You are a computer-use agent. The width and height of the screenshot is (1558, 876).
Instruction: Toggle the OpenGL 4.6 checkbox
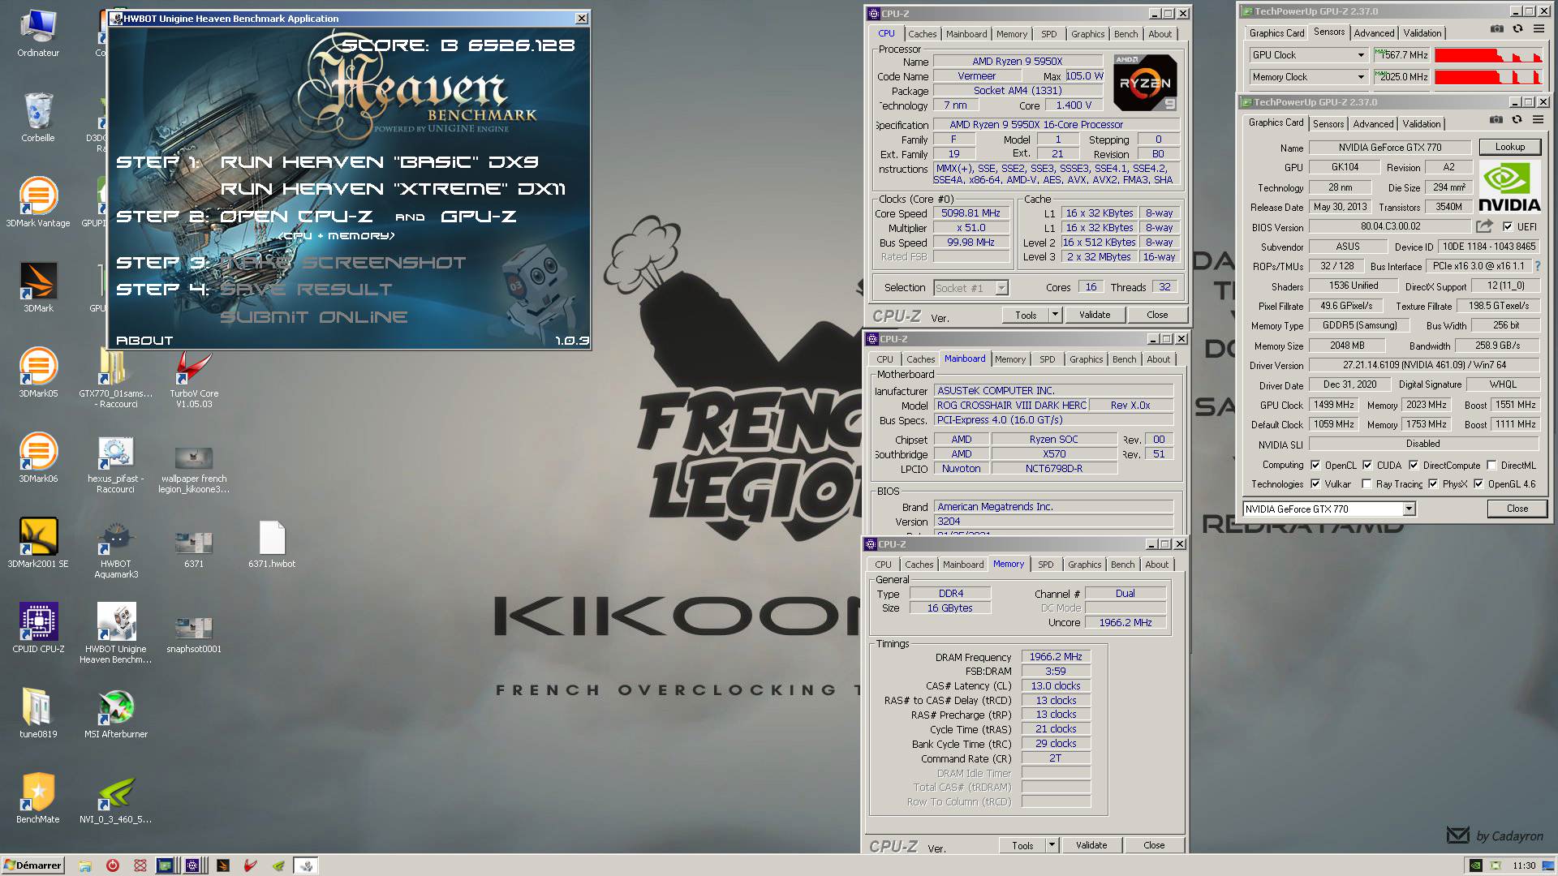[1478, 484]
